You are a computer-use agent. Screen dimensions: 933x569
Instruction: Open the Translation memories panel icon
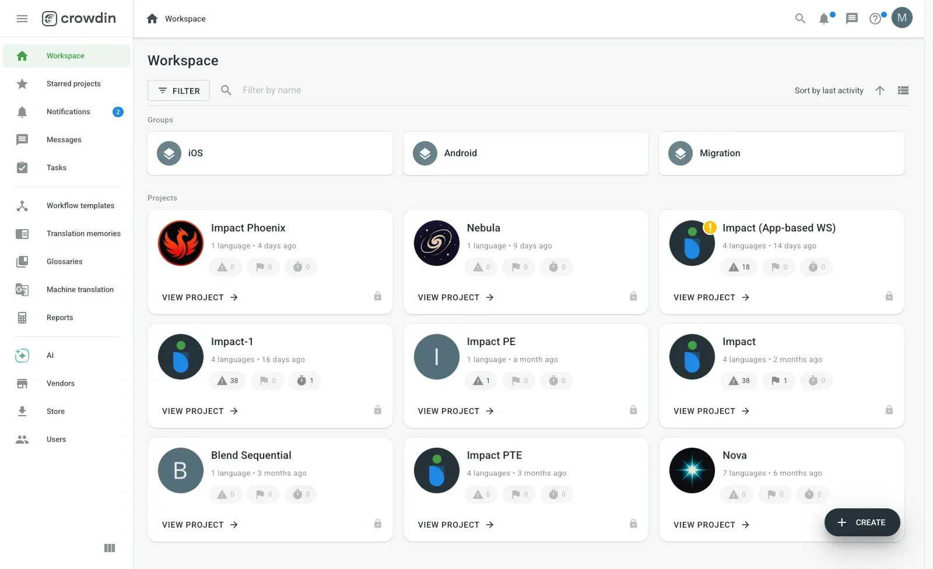[x=22, y=233]
